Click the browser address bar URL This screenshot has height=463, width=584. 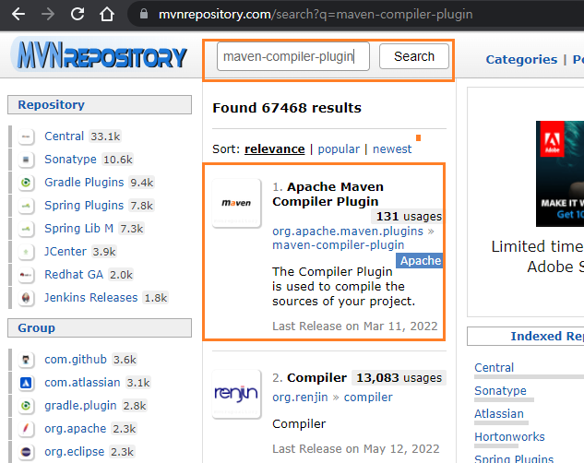[316, 14]
